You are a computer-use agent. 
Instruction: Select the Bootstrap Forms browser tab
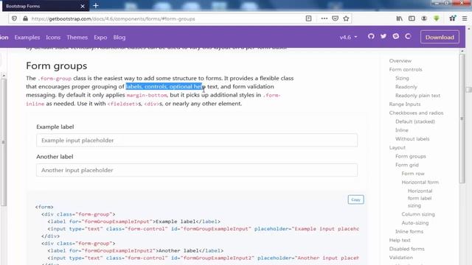click(46, 6)
